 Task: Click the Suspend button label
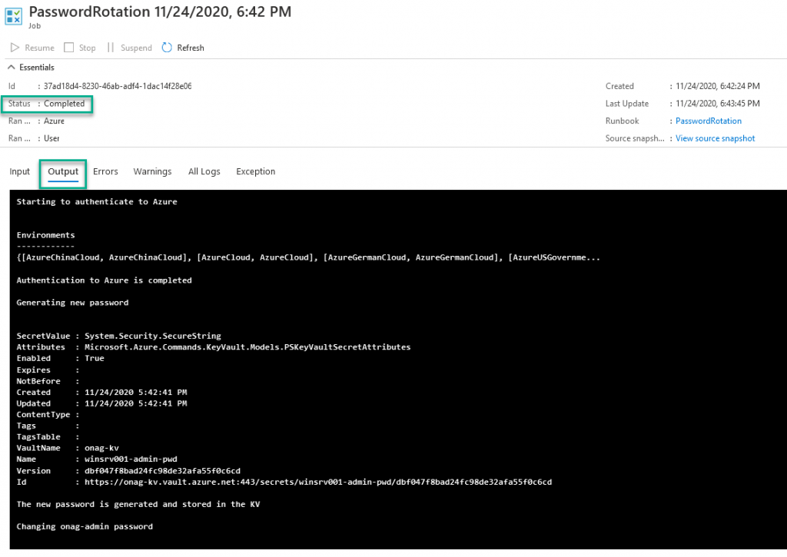click(136, 48)
